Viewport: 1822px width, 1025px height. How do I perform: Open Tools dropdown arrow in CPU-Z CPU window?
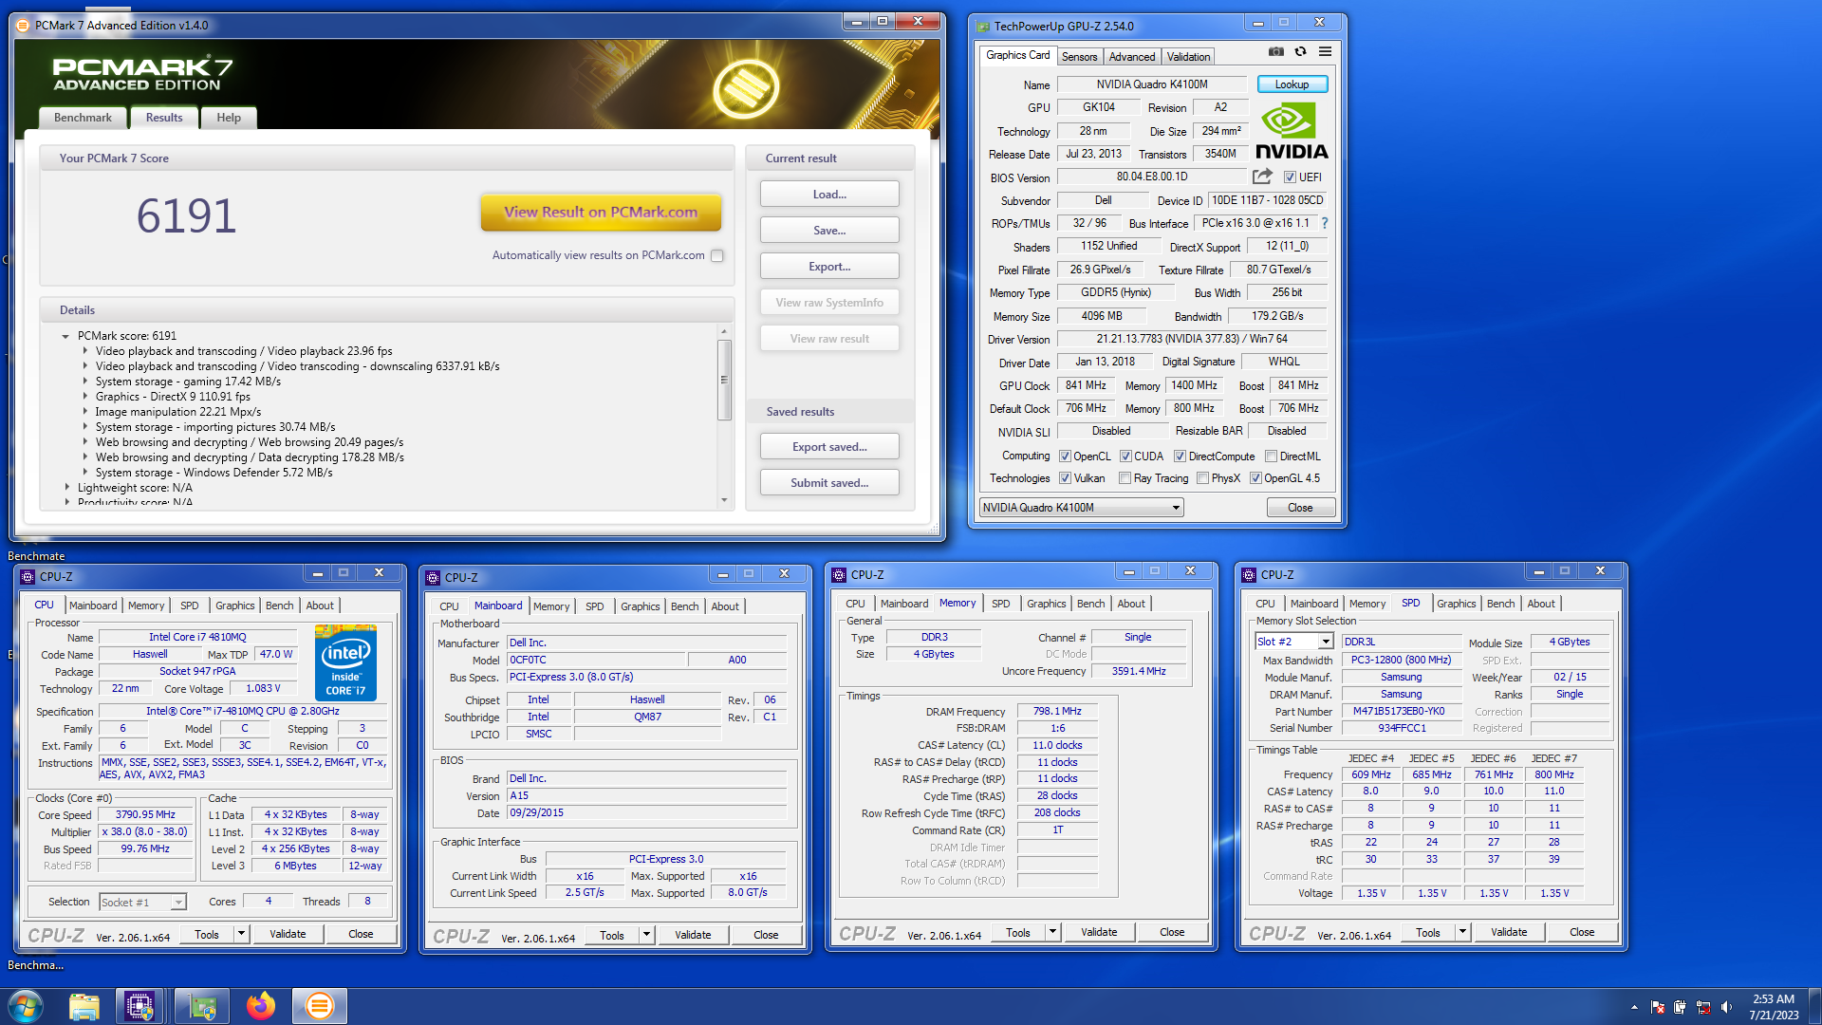241,934
